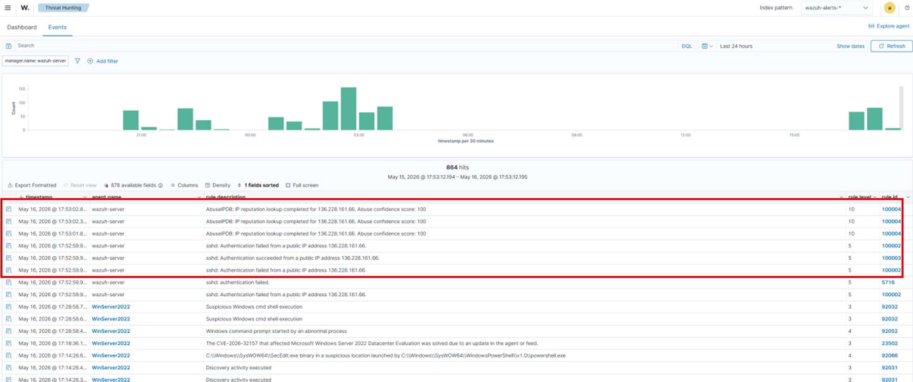Toggle the DQL query language switch

687,46
